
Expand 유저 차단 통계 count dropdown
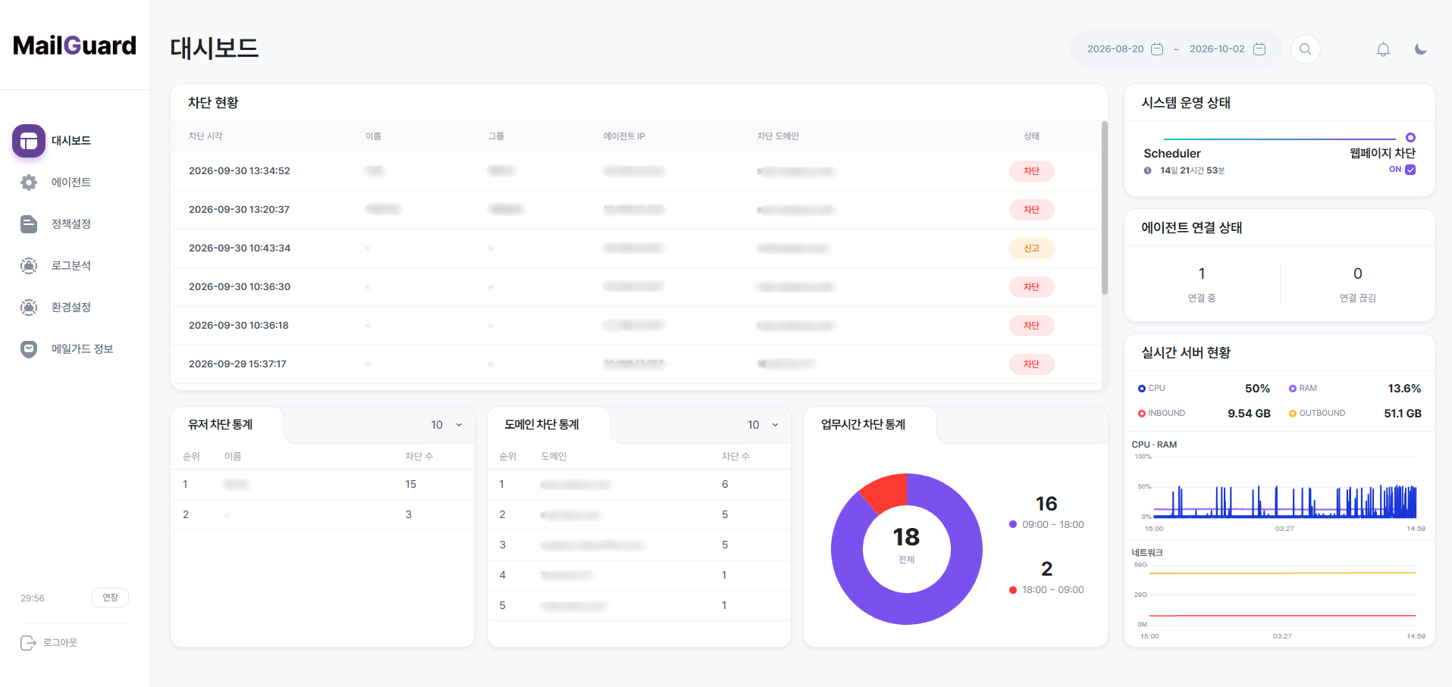click(x=447, y=425)
